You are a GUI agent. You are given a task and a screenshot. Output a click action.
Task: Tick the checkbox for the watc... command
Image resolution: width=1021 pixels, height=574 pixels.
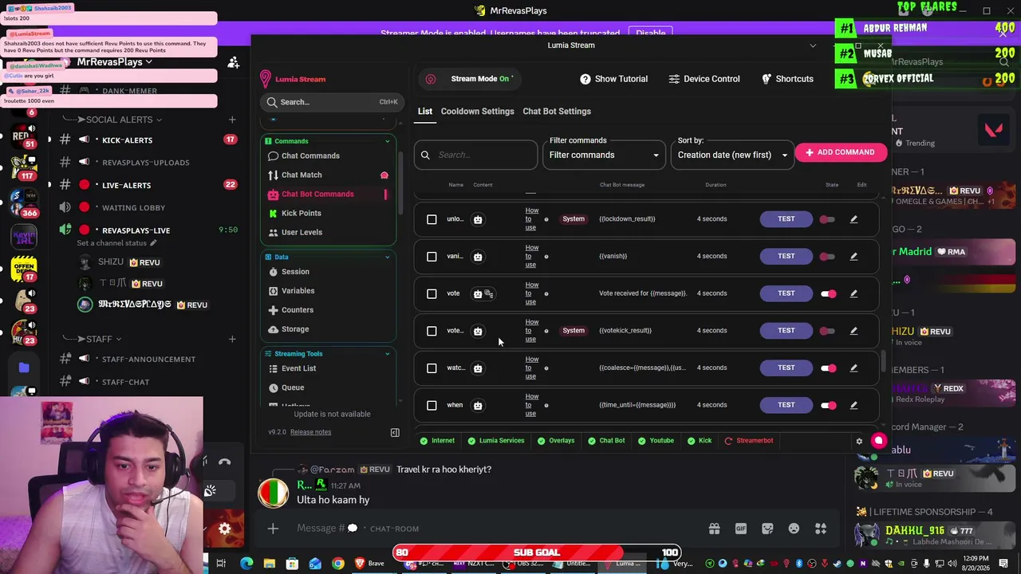[x=432, y=368]
